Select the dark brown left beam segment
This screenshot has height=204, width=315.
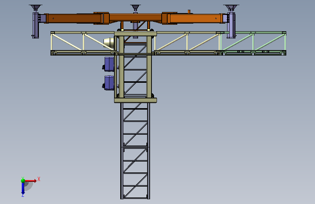pyautogui.click(x=74, y=19)
